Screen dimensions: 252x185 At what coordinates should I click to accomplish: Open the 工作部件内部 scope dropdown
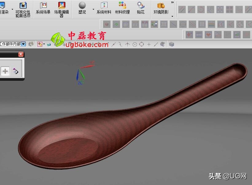[23, 44]
